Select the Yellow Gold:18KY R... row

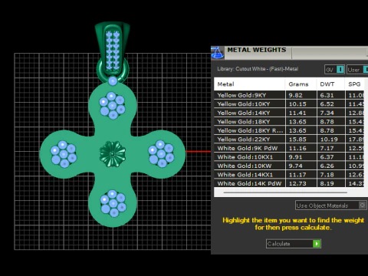[289, 130]
